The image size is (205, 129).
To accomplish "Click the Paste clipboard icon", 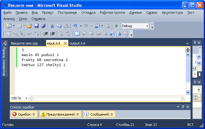I will tap(66, 26).
